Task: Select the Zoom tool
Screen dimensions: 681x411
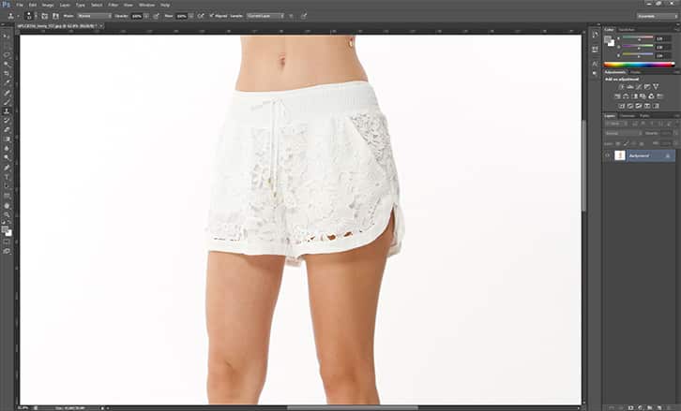Action: (8, 215)
